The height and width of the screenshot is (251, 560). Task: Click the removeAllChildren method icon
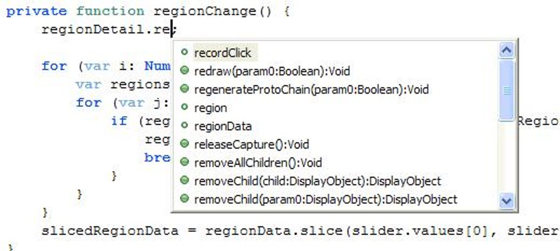coord(184,163)
